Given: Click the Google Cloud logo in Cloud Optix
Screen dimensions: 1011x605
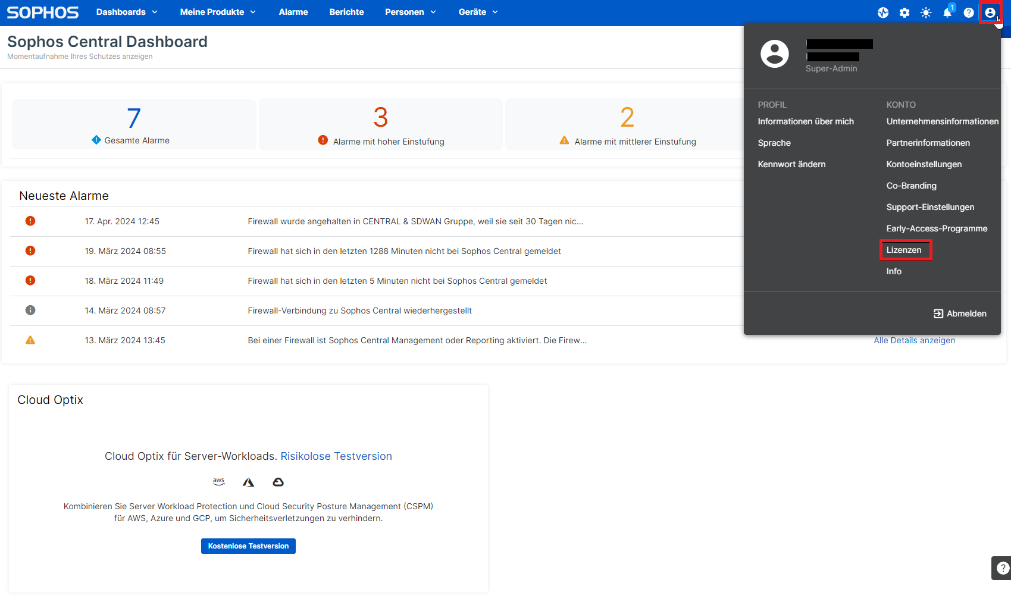Looking at the screenshot, I should coord(278,482).
